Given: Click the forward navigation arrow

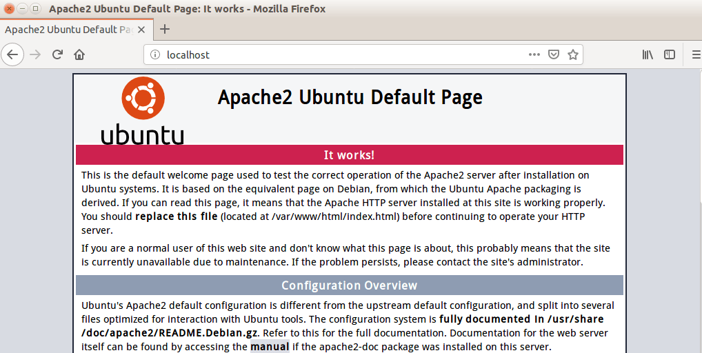Looking at the screenshot, I should [x=35, y=54].
